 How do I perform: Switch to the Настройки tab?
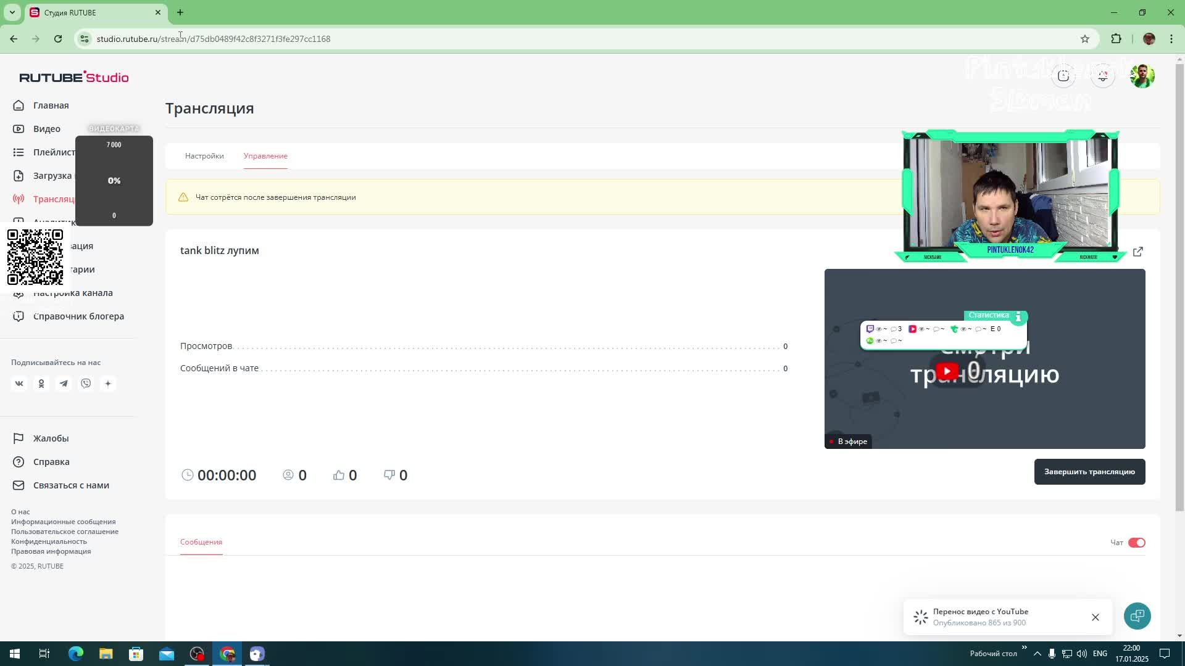(204, 156)
